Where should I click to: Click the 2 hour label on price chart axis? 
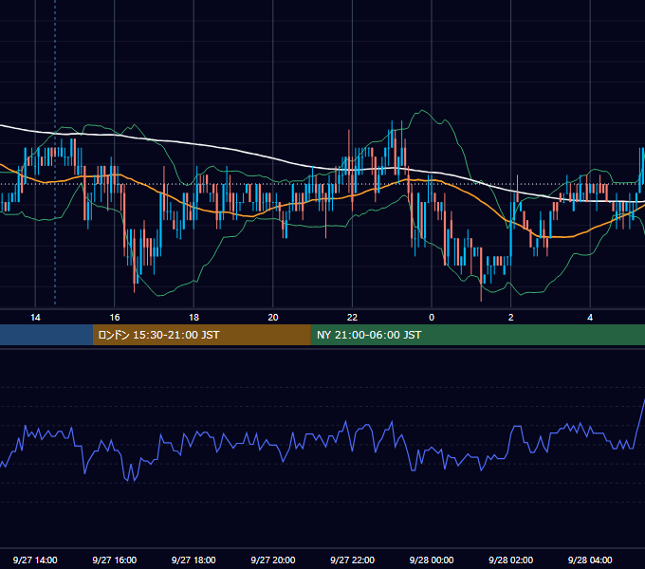tap(511, 318)
